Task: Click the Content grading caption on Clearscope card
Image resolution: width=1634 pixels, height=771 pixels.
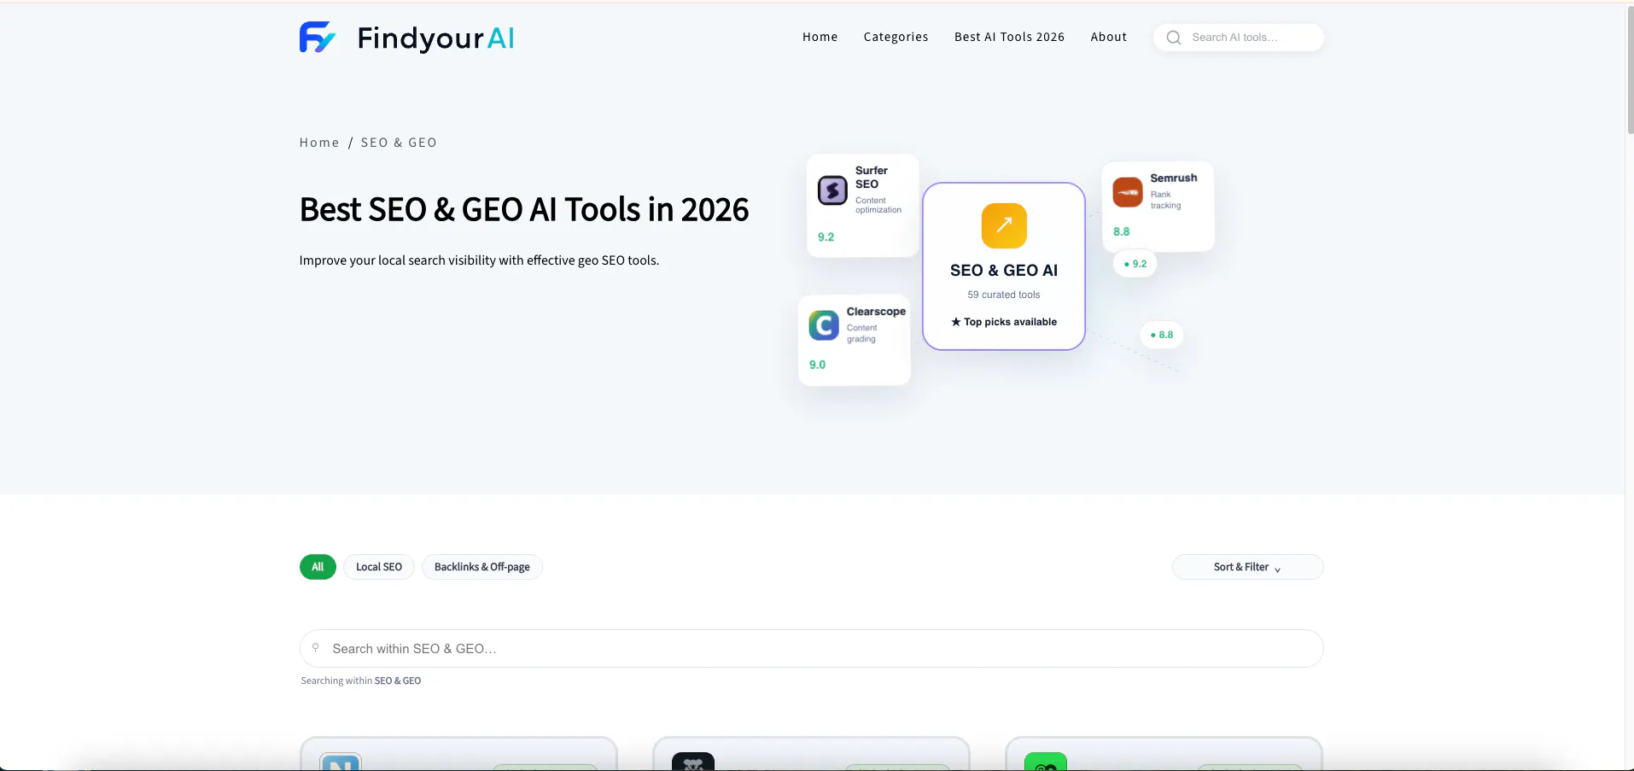Action: (861, 333)
